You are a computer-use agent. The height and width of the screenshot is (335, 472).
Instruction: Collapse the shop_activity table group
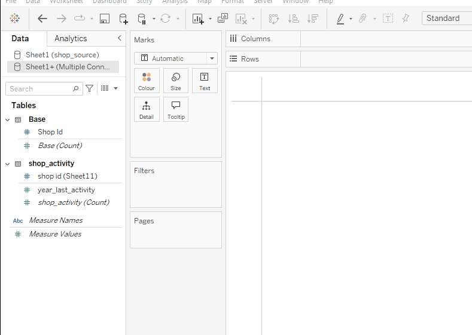[8, 164]
